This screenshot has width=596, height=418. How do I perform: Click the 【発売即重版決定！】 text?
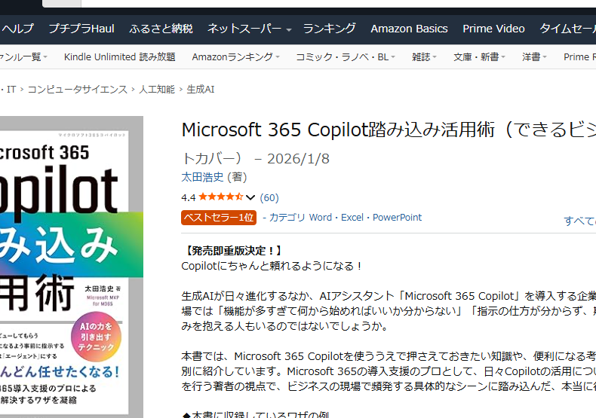pyautogui.click(x=233, y=251)
